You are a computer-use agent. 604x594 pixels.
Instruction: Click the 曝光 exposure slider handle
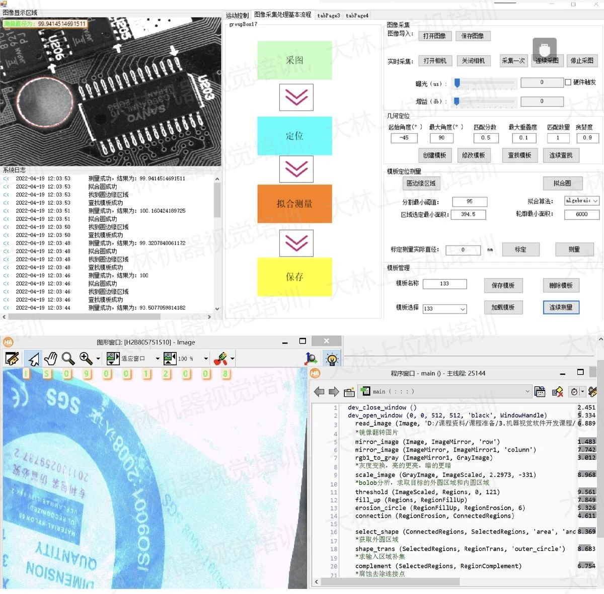pyautogui.click(x=457, y=83)
